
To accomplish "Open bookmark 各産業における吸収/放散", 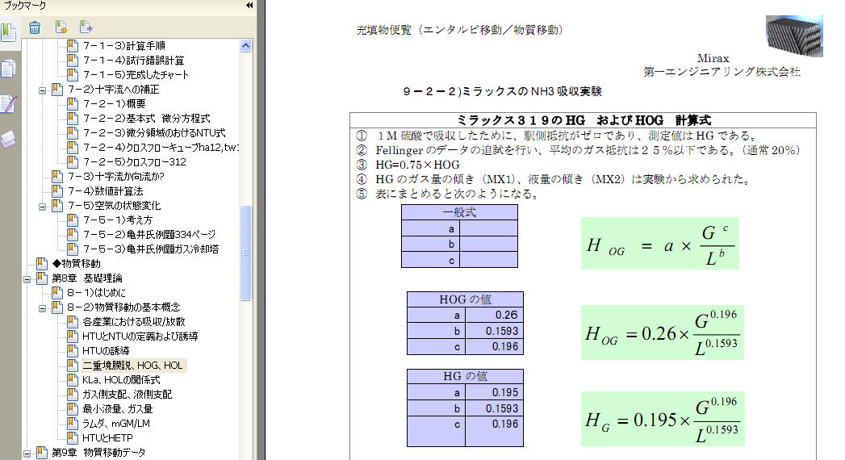I will click(134, 322).
